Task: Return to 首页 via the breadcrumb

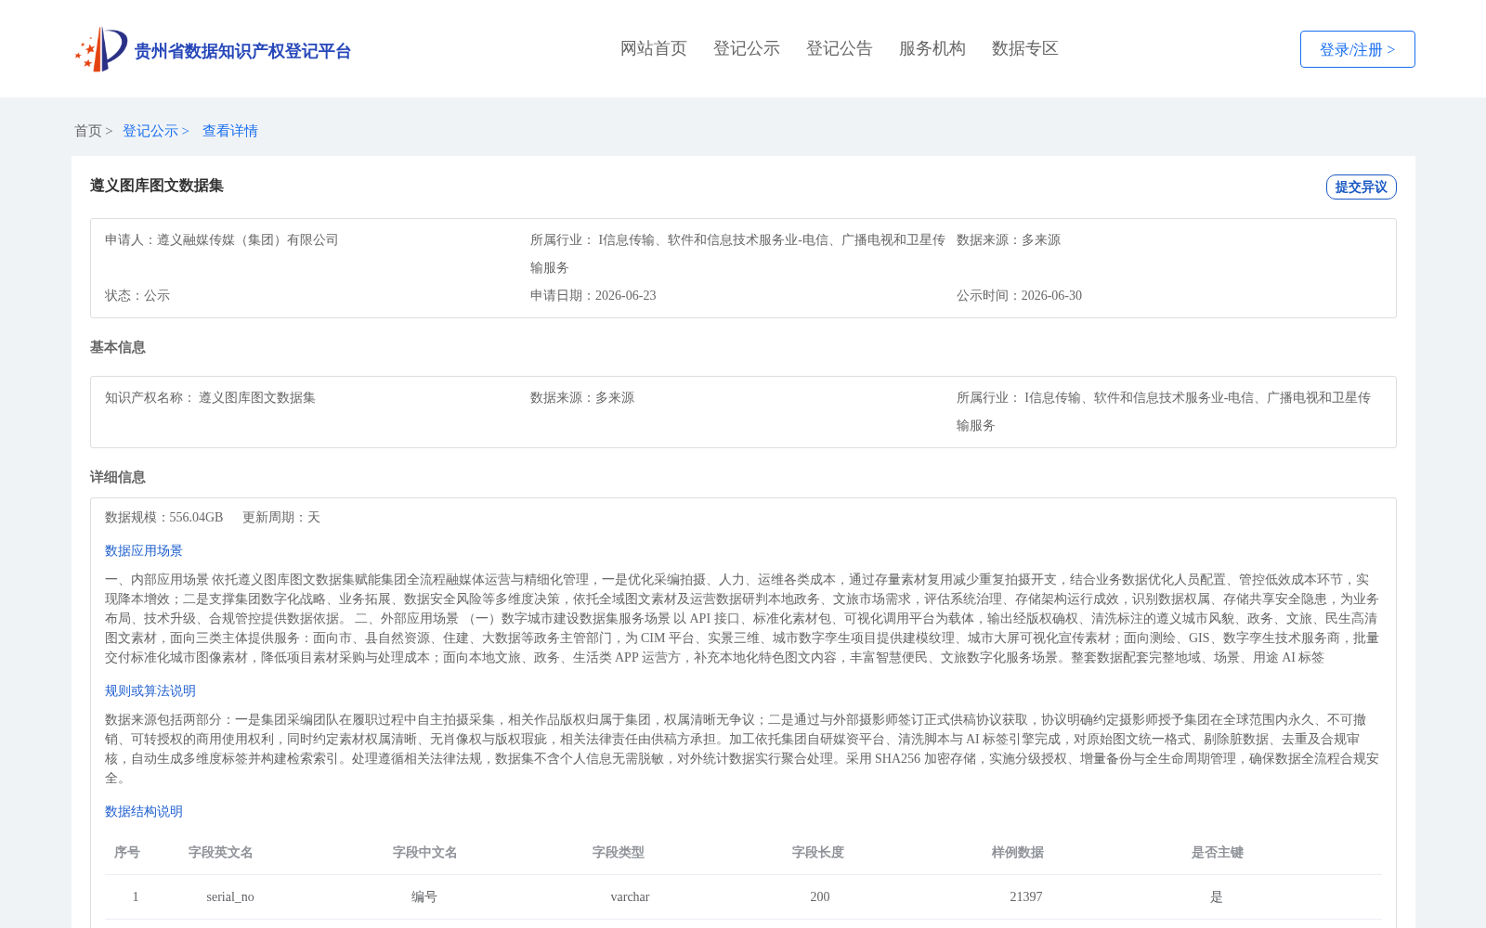Action: point(88,131)
